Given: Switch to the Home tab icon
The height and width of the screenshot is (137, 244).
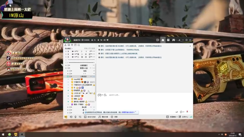Looking at the screenshot, I should 163,40.
